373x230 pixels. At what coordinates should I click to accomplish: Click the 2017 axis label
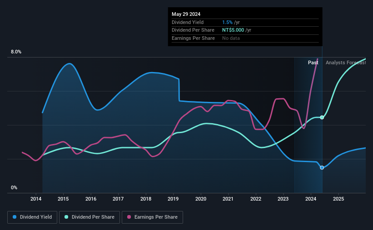(118, 199)
